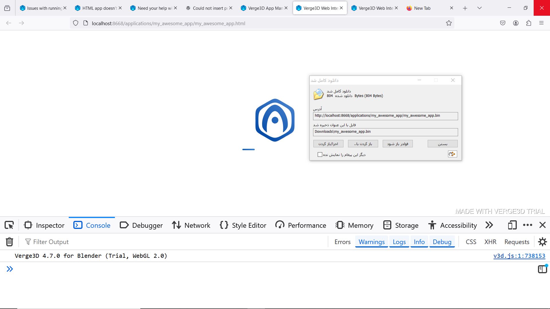Toggle the Info console filter
Viewport: 550px width, 309px height.
[419, 242]
